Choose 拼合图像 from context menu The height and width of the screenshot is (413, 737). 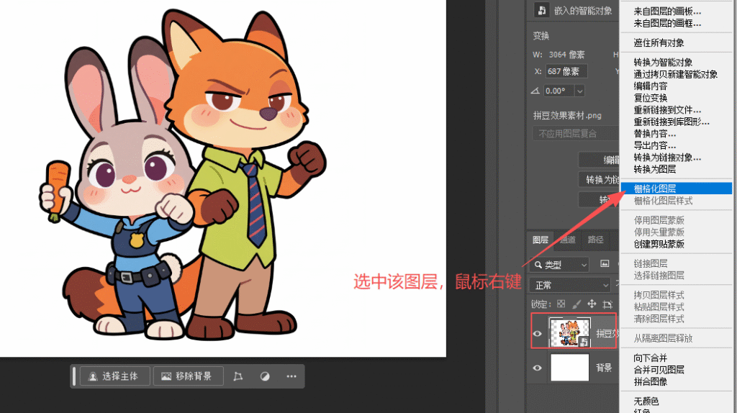(650, 381)
